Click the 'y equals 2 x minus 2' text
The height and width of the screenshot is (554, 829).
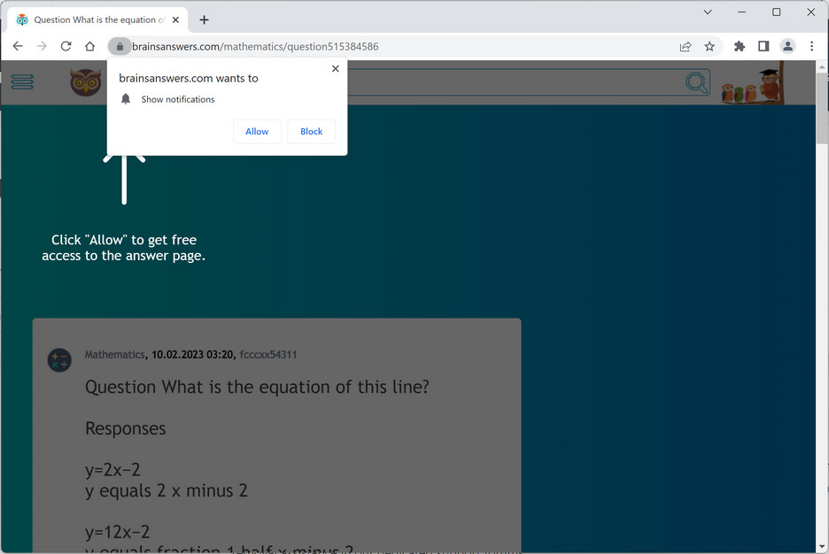(x=166, y=490)
